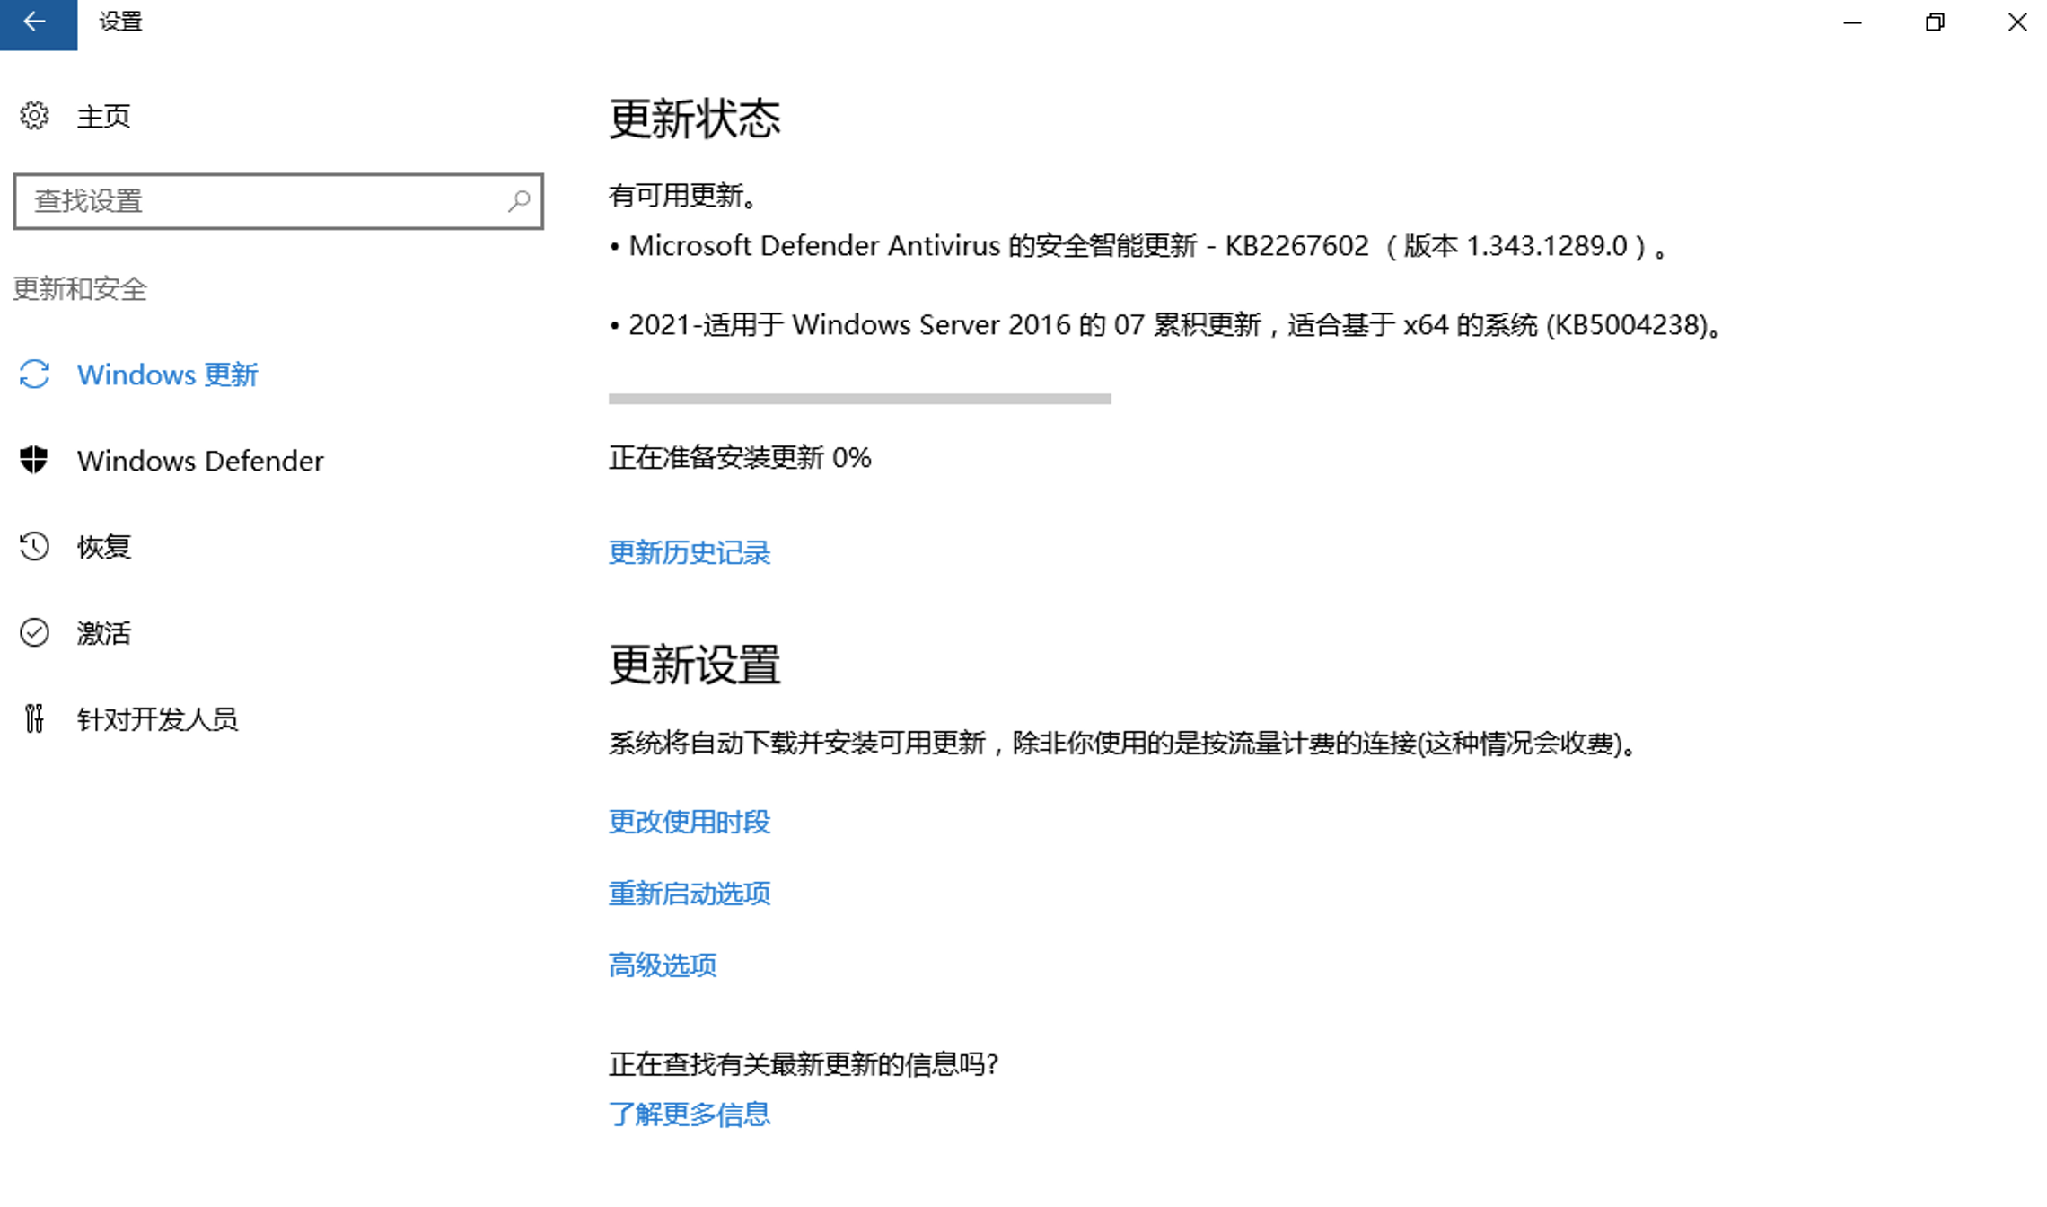The height and width of the screenshot is (1207, 2047).
Task: Open the 激活 activation page
Action: (104, 633)
